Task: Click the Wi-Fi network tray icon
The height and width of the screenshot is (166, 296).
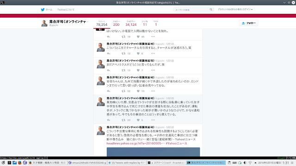Action: pos(250,163)
